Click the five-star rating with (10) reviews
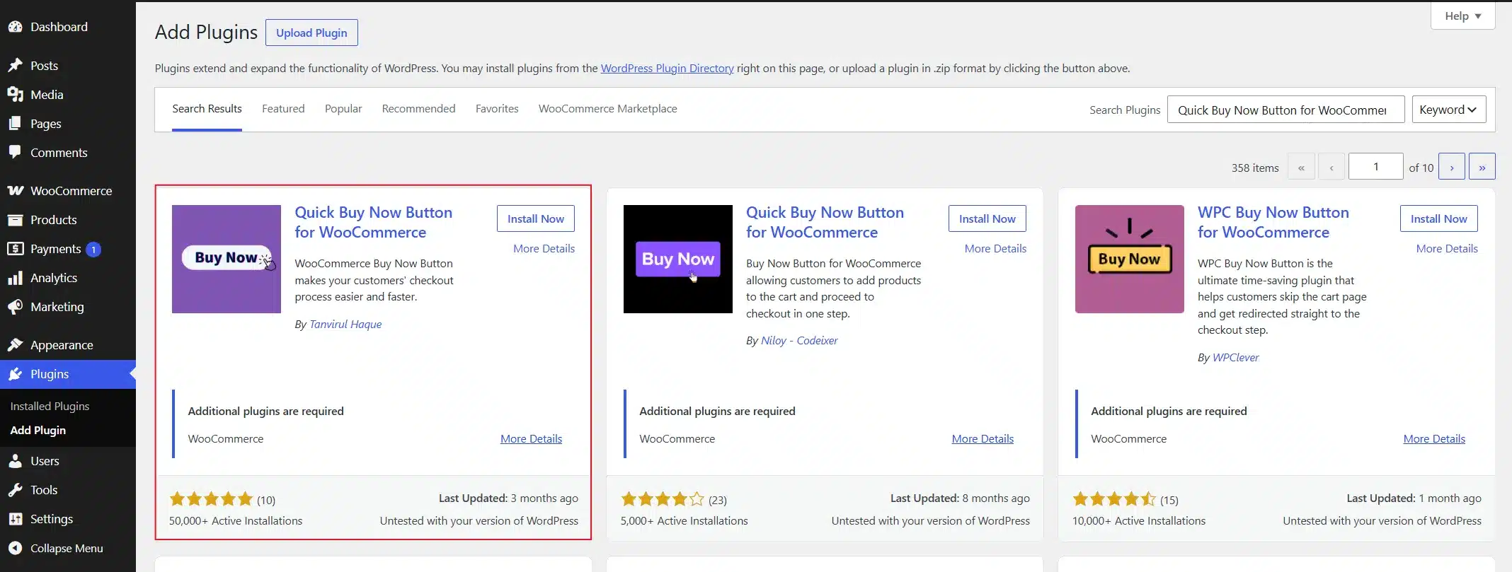This screenshot has height=572, width=1512. point(222,499)
